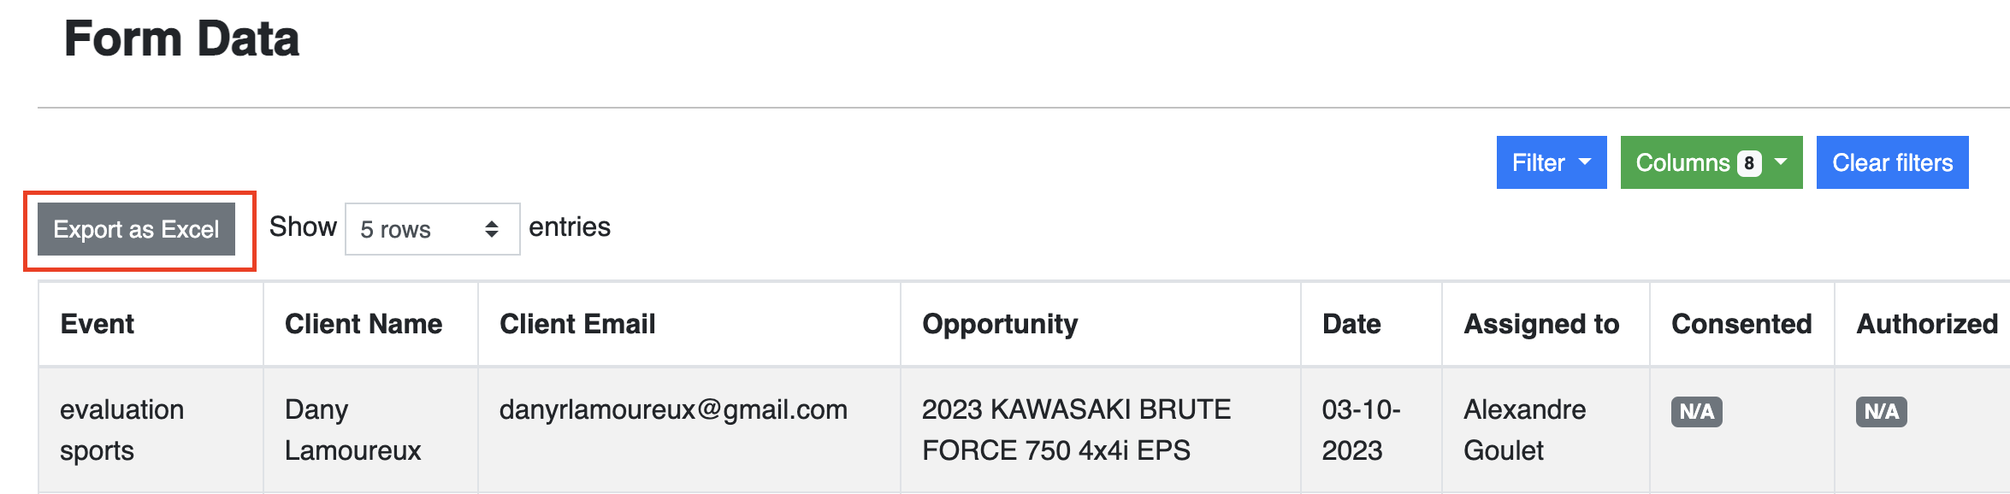Click the Export as Excel button
Image resolution: width=2010 pixels, height=494 pixels.
[x=136, y=229]
